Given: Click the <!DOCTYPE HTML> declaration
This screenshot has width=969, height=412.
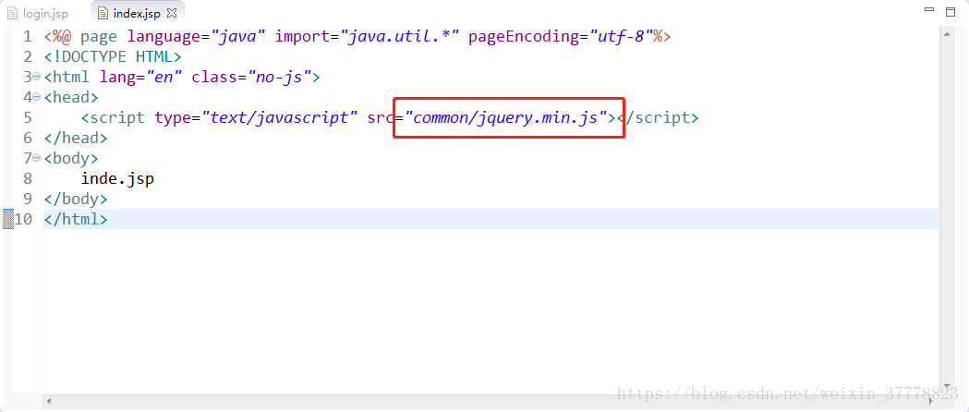Looking at the screenshot, I should pyautogui.click(x=113, y=57).
